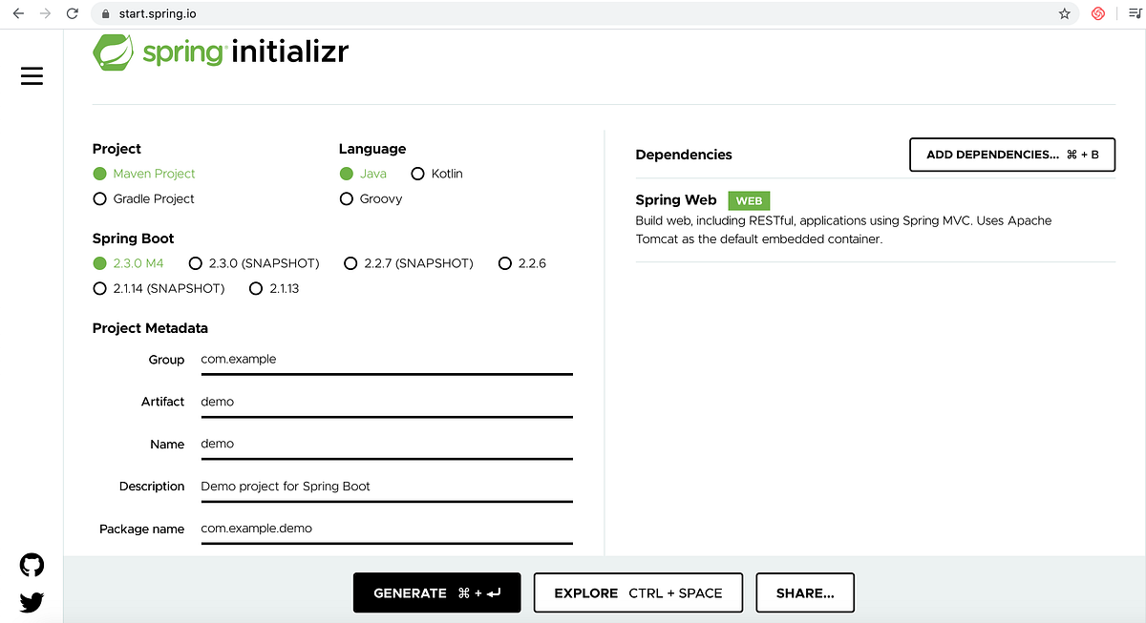Reload the page using the refresh icon
The width and height of the screenshot is (1146, 623).
(72, 13)
